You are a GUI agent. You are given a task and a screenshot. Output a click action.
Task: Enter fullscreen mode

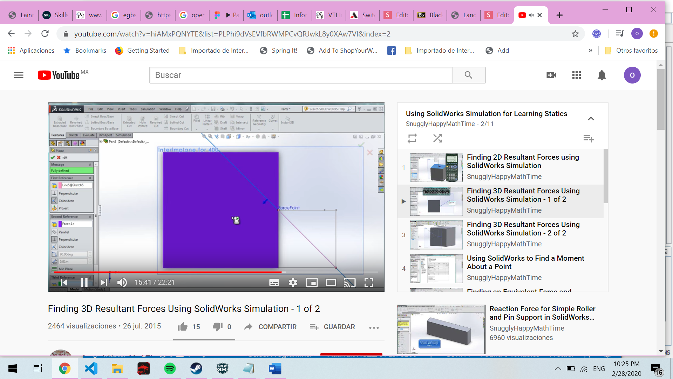[369, 282]
